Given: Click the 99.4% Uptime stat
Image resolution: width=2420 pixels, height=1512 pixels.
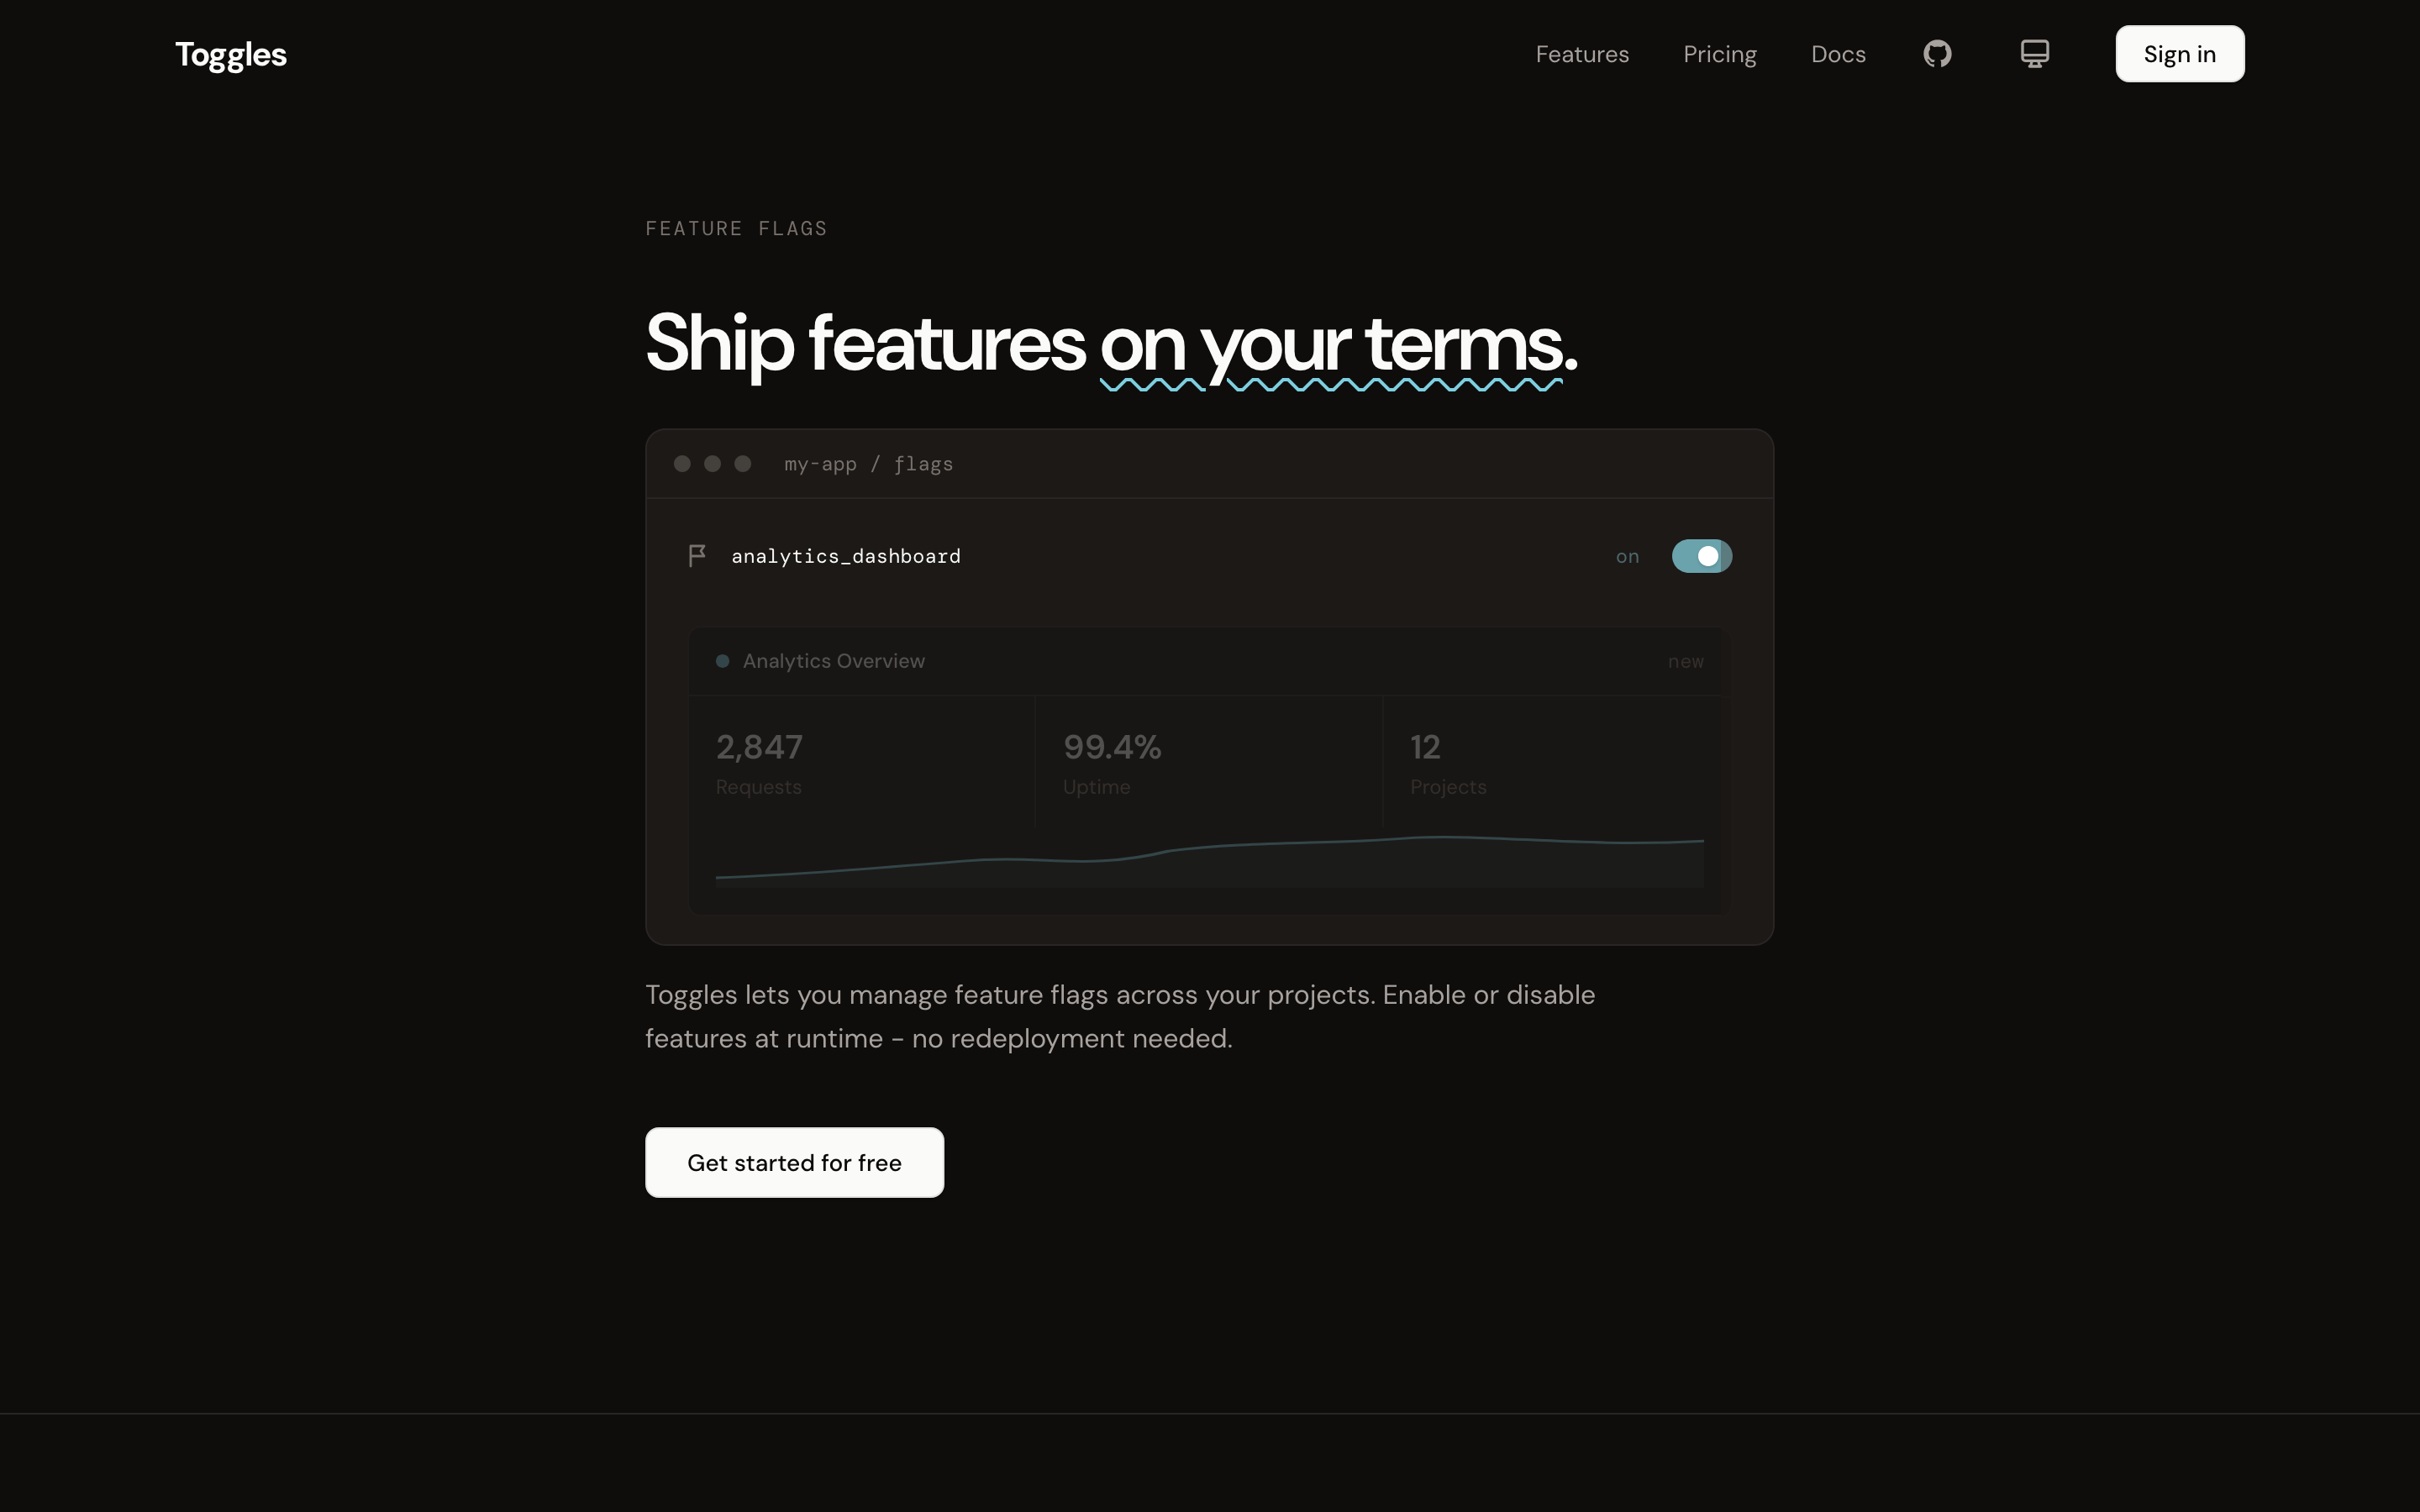Looking at the screenshot, I should click(1111, 762).
